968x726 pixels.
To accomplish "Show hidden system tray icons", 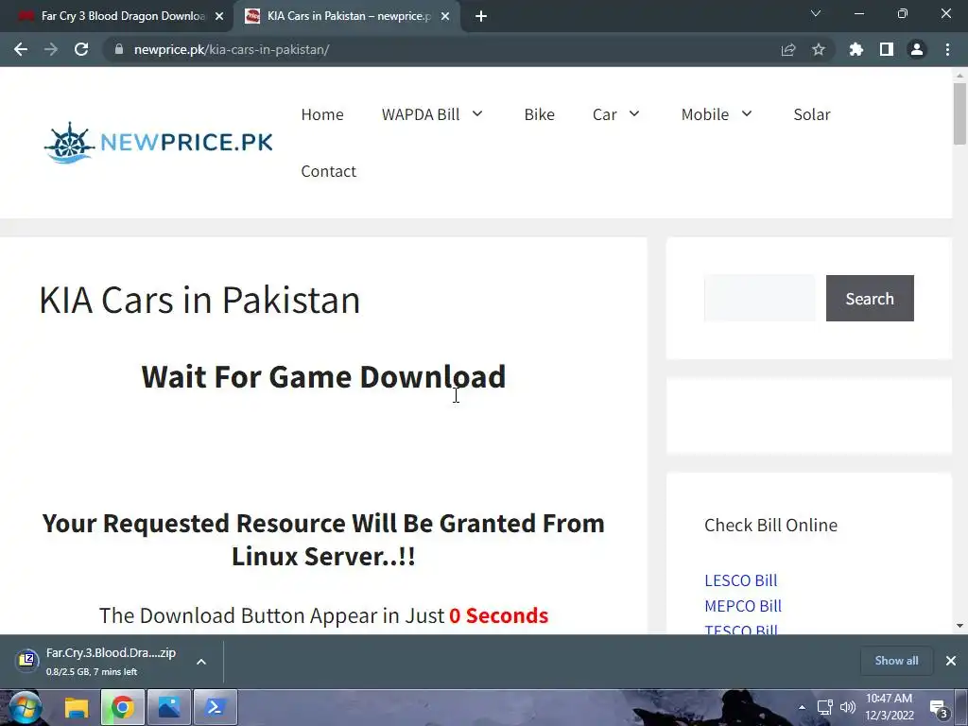I will point(802,707).
